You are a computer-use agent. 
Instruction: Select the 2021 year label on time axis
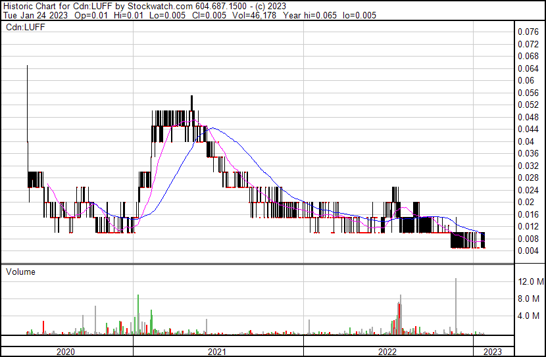(x=217, y=352)
